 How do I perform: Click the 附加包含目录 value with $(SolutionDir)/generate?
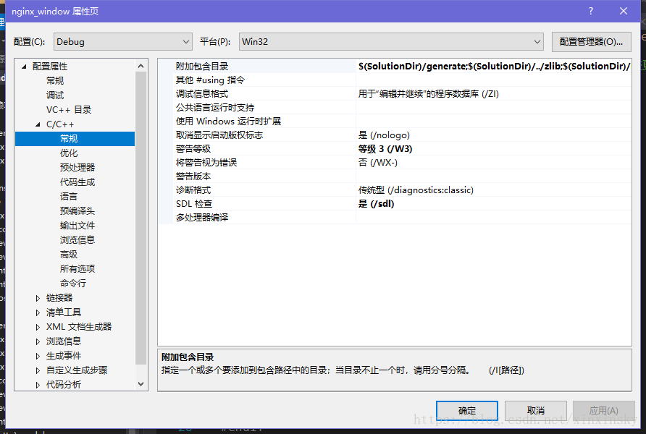coord(494,67)
